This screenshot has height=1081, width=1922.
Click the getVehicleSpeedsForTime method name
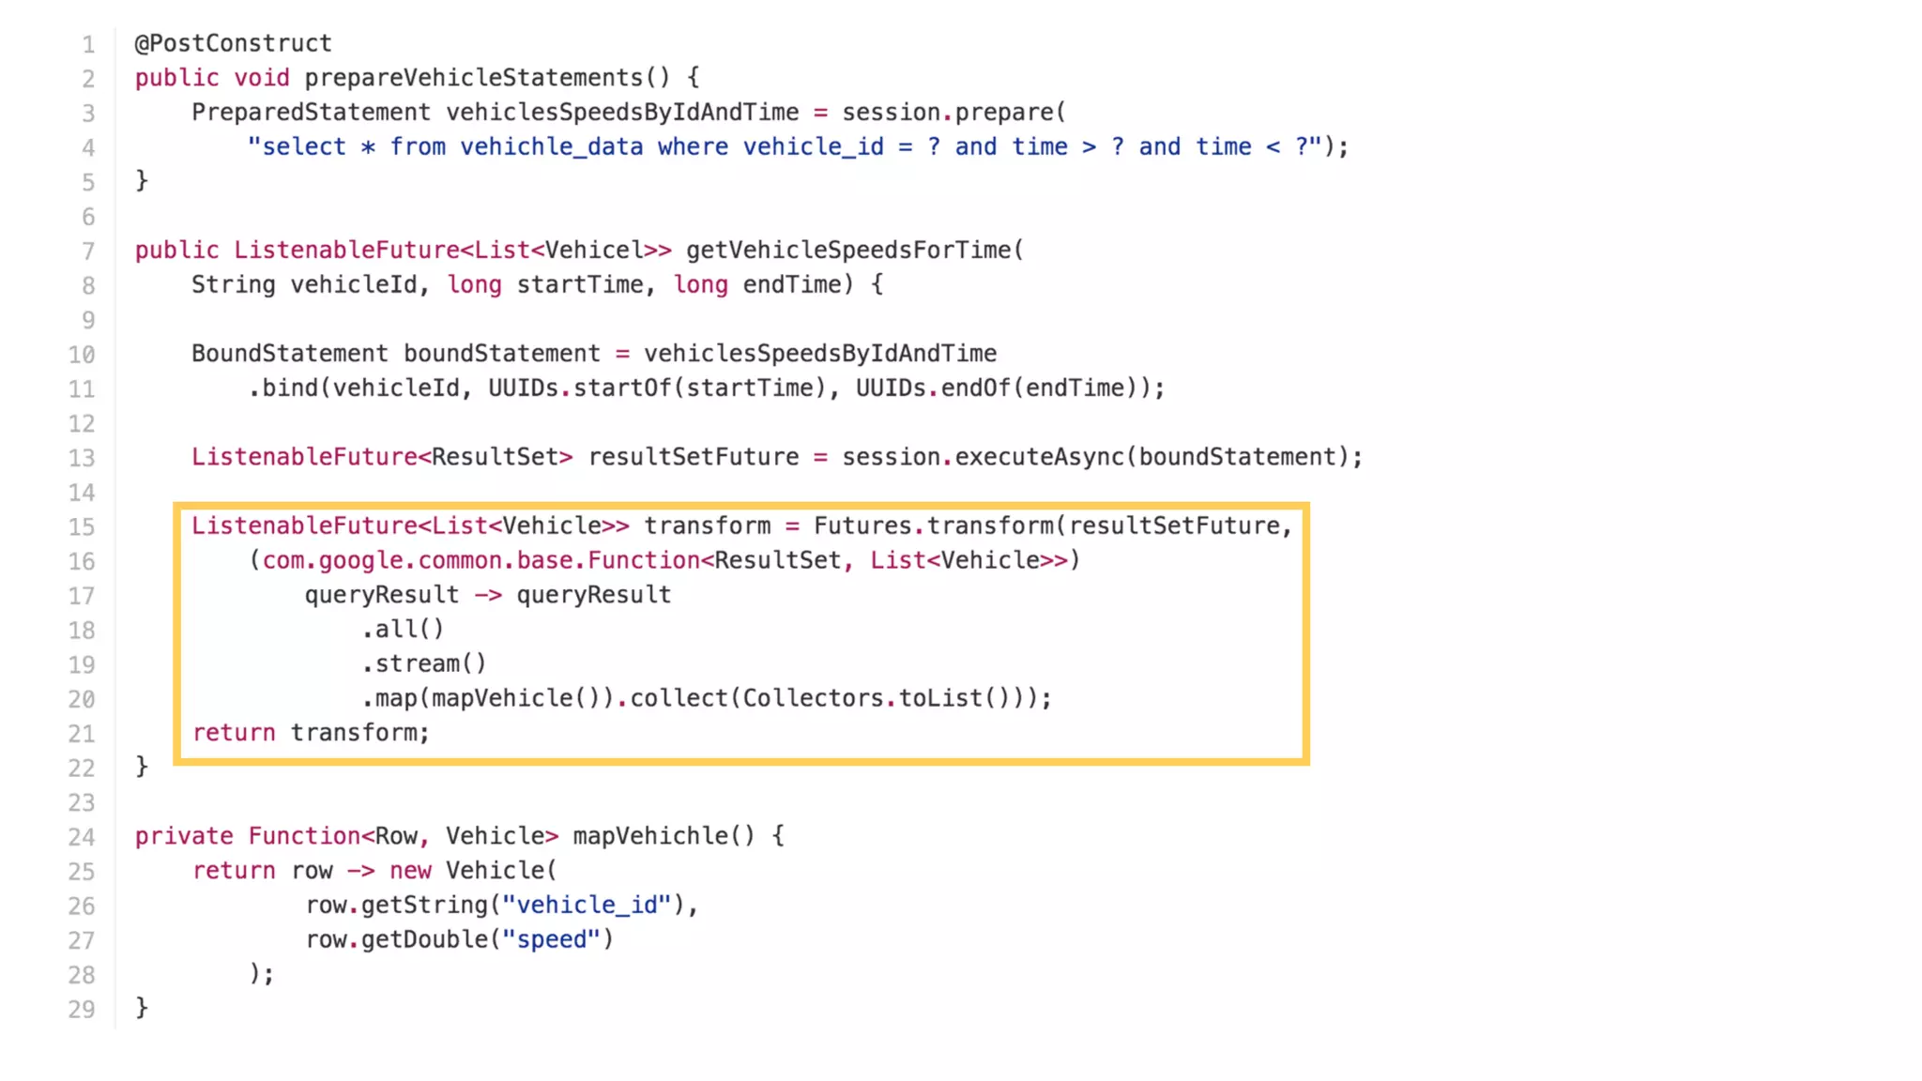pyautogui.click(x=847, y=251)
